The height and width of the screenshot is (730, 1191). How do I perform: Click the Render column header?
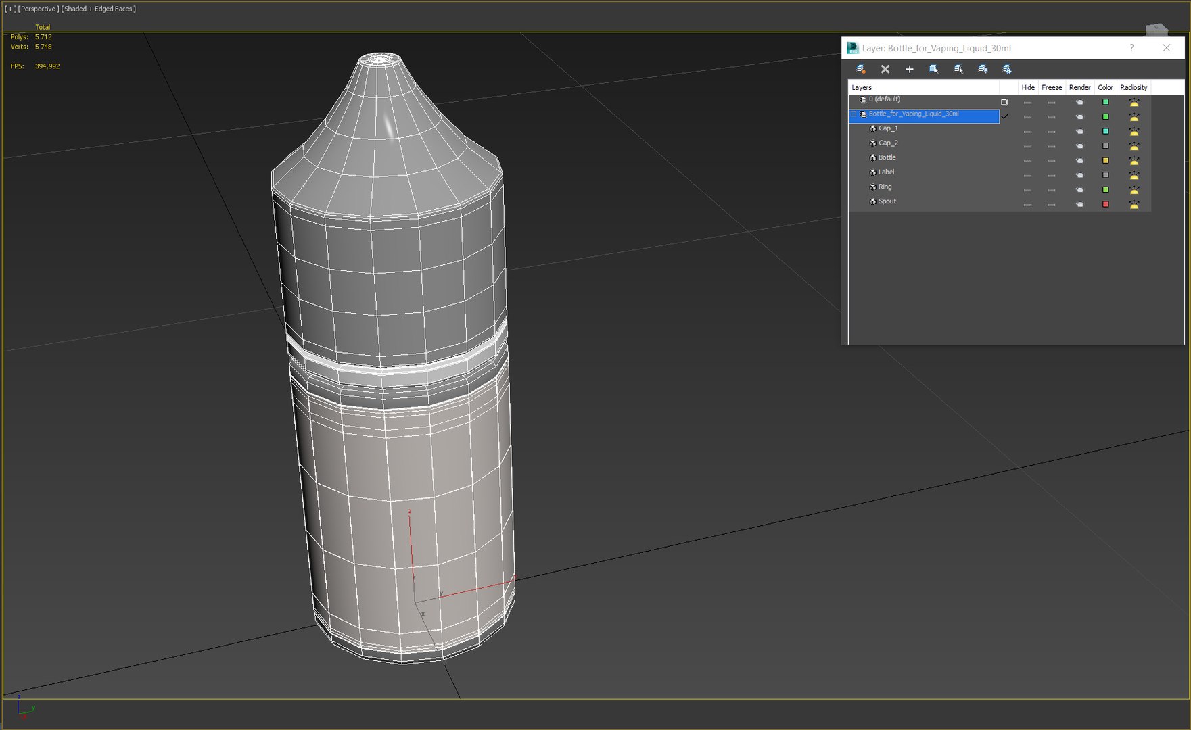coord(1079,87)
